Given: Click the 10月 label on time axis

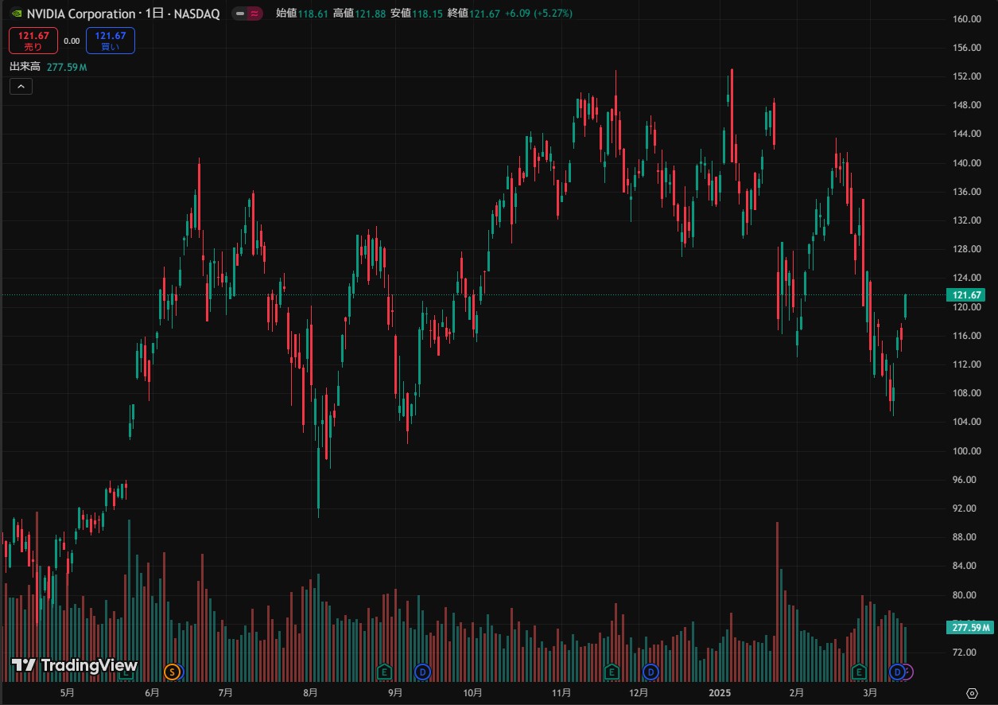Looking at the screenshot, I should (x=472, y=693).
